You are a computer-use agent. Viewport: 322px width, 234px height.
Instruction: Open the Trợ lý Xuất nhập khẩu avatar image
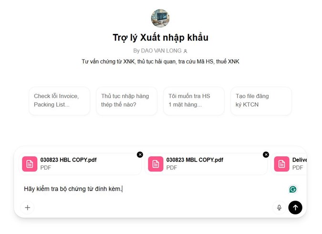[160, 18]
